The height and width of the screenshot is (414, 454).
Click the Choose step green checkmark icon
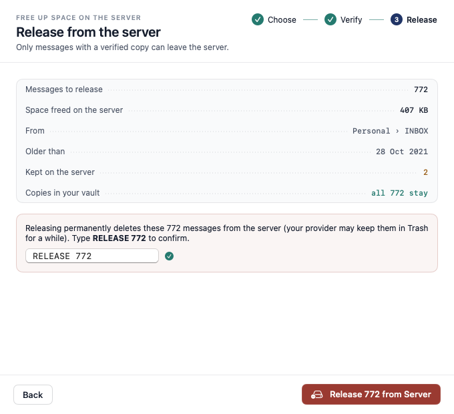(258, 19)
